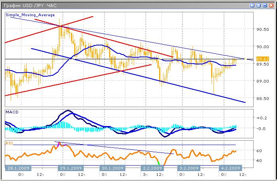Image resolution: width=277 pixels, height=181 pixels.
Task: Maximize the USD/JPY chart window
Action: point(264,5)
